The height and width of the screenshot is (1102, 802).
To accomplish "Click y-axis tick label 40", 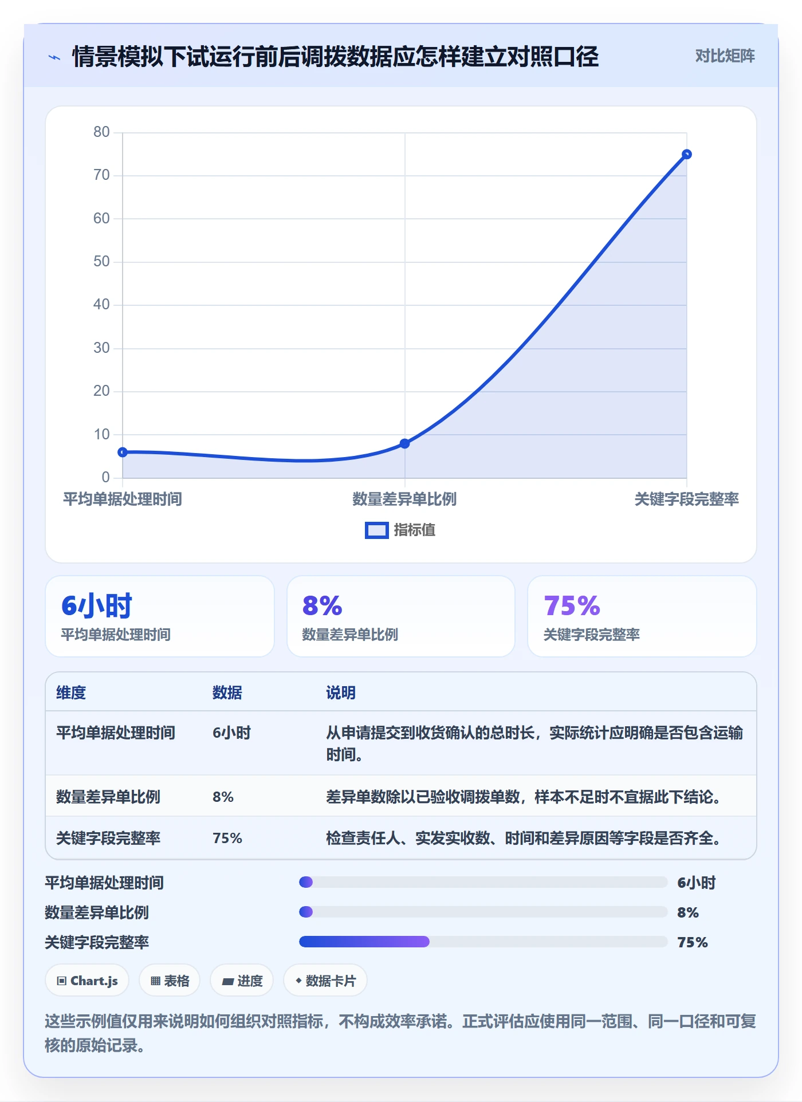I will pyautogui.click(x=101, y=305).
